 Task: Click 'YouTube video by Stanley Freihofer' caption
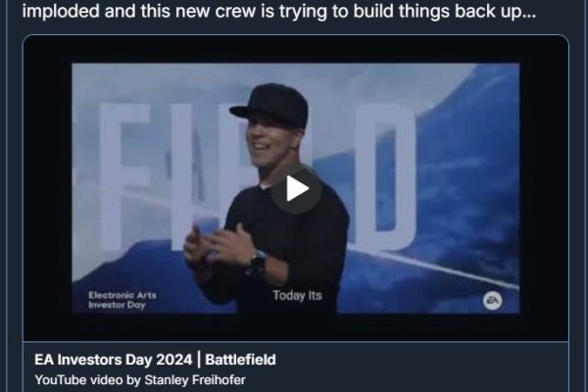coord(140,380)
